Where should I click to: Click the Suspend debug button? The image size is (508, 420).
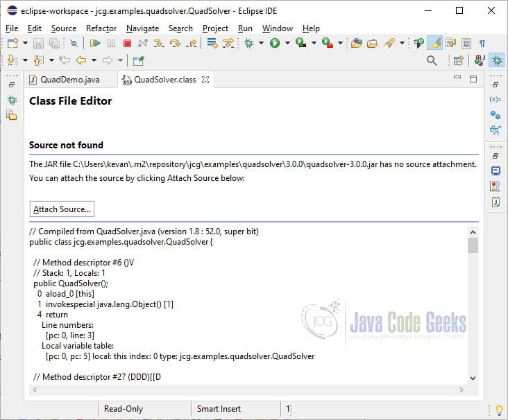click(111, 43)
